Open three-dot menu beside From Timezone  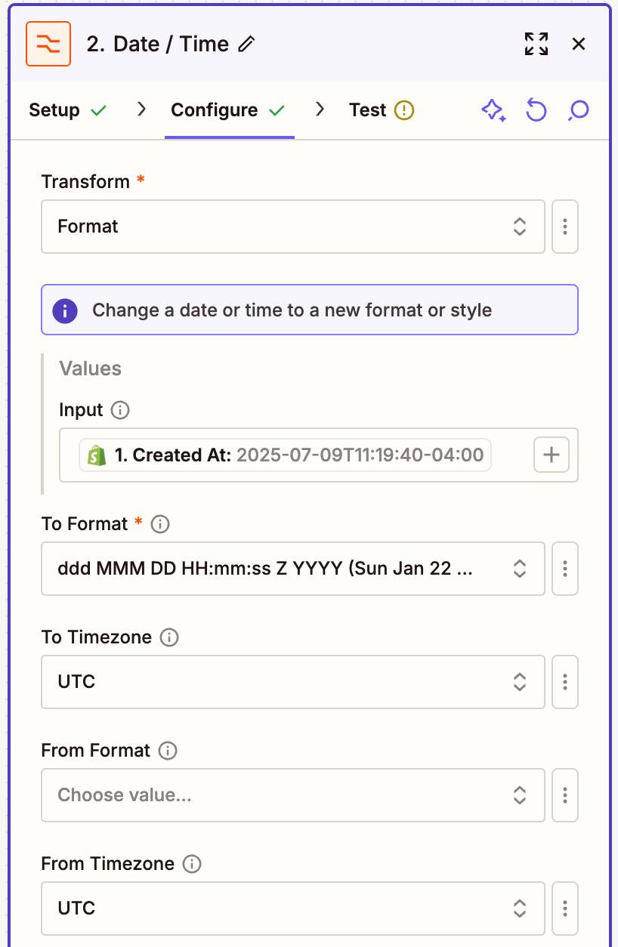[565, 908]
